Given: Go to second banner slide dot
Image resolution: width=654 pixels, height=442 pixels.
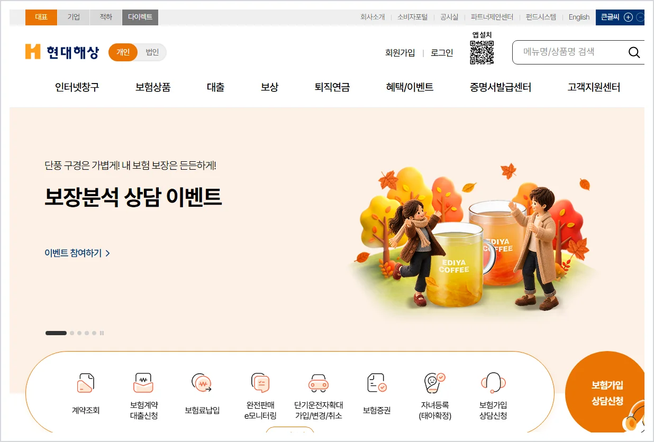Looking at the screenshot, I should coord(72,333).
